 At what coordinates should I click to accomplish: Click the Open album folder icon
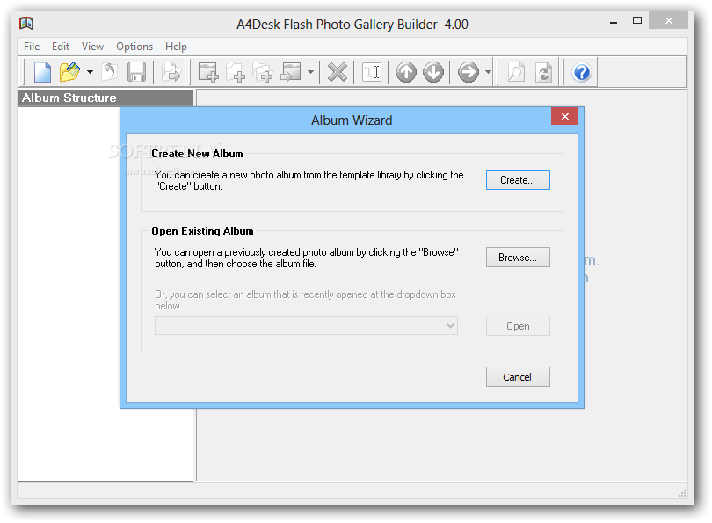point(70,72)
